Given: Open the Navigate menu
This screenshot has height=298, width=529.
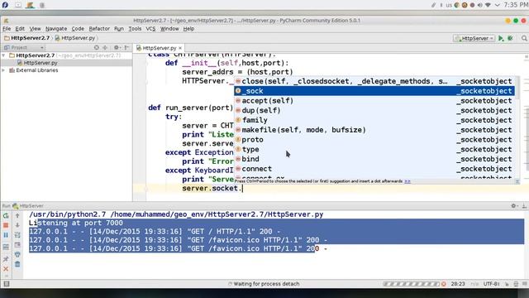Looking at the screenshot, I should [x=56, y=29].
